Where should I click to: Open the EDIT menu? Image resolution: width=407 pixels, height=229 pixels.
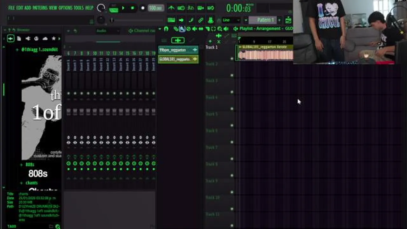click(x=19, y=8)
